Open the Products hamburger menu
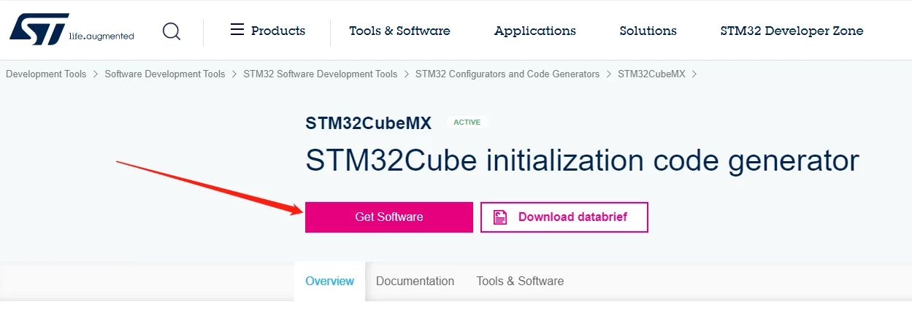Viewport: 912px width, 334px height. 267,30
